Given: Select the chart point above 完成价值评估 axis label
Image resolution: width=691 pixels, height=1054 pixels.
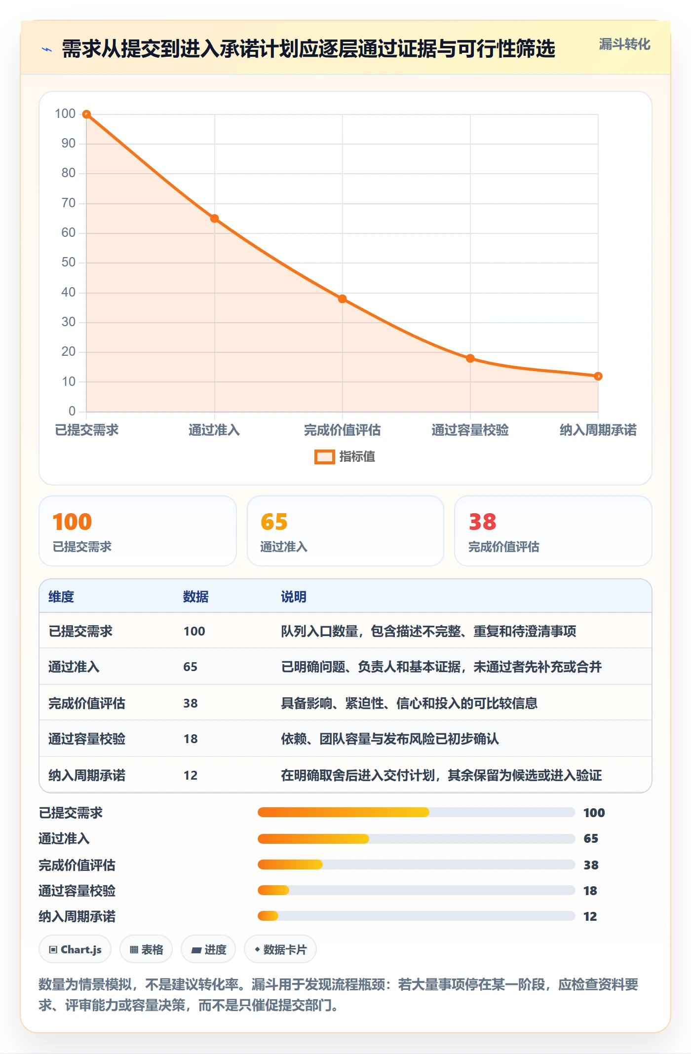Looking at the screenshot, I should coord(343,299).
